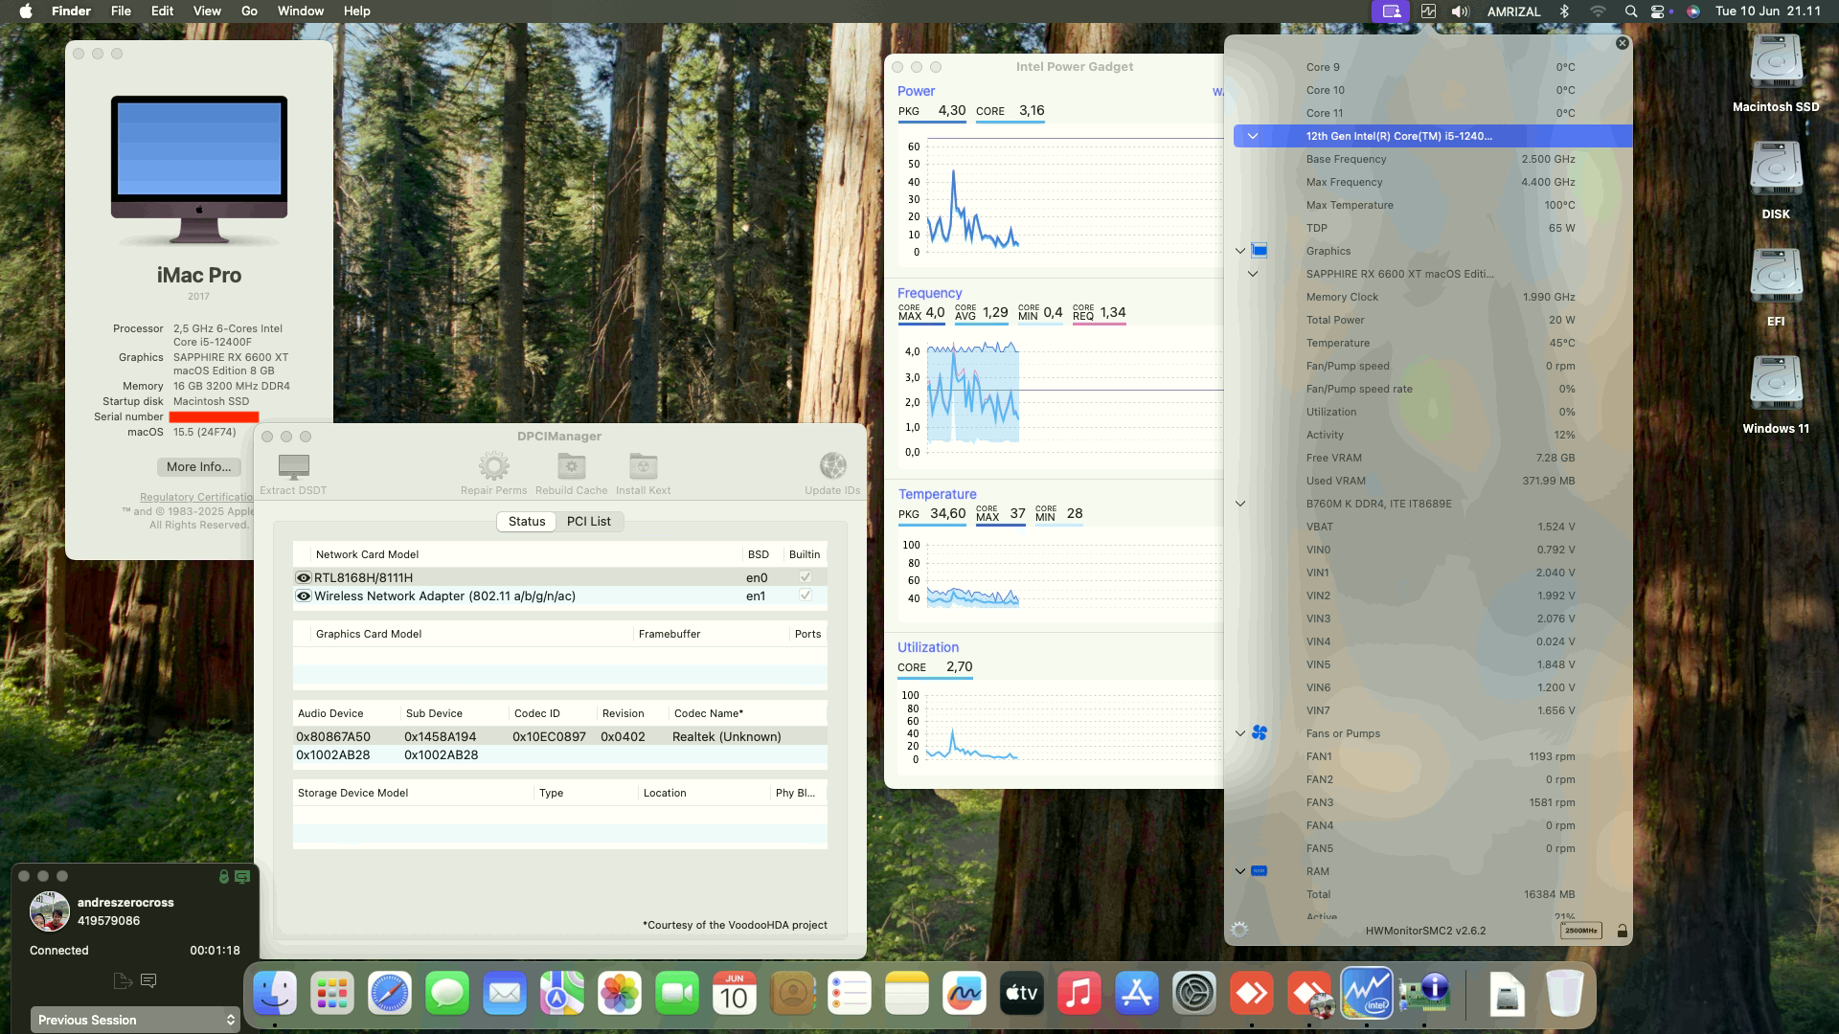The image size is (1839, 1034).
Task: Click More Info in the iMac Pro window
Action: (198, 467)
